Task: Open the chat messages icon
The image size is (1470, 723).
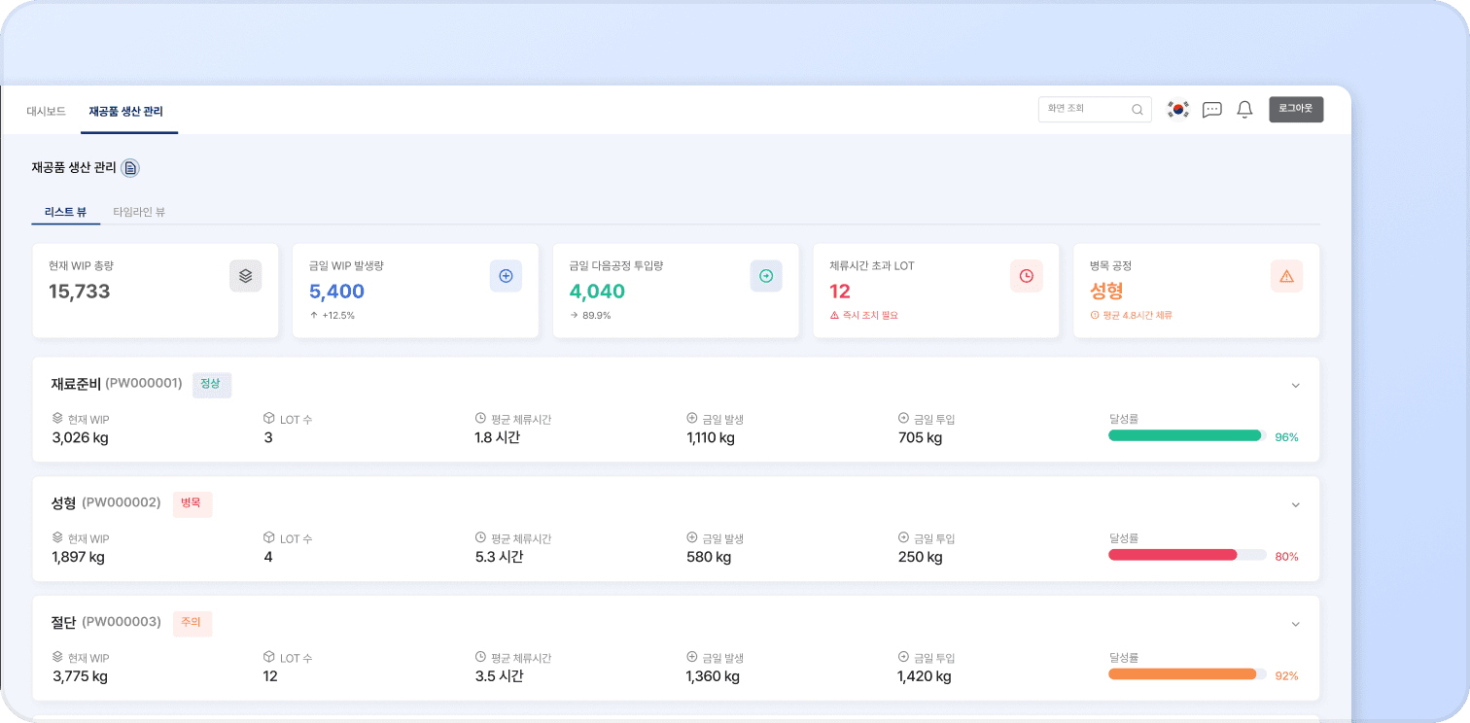Action: 1211,110
